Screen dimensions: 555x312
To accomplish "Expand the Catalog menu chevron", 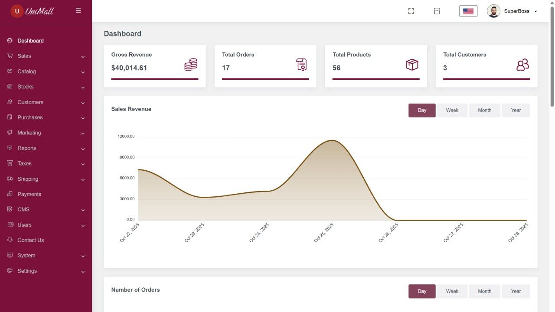I will coord(83,72).
